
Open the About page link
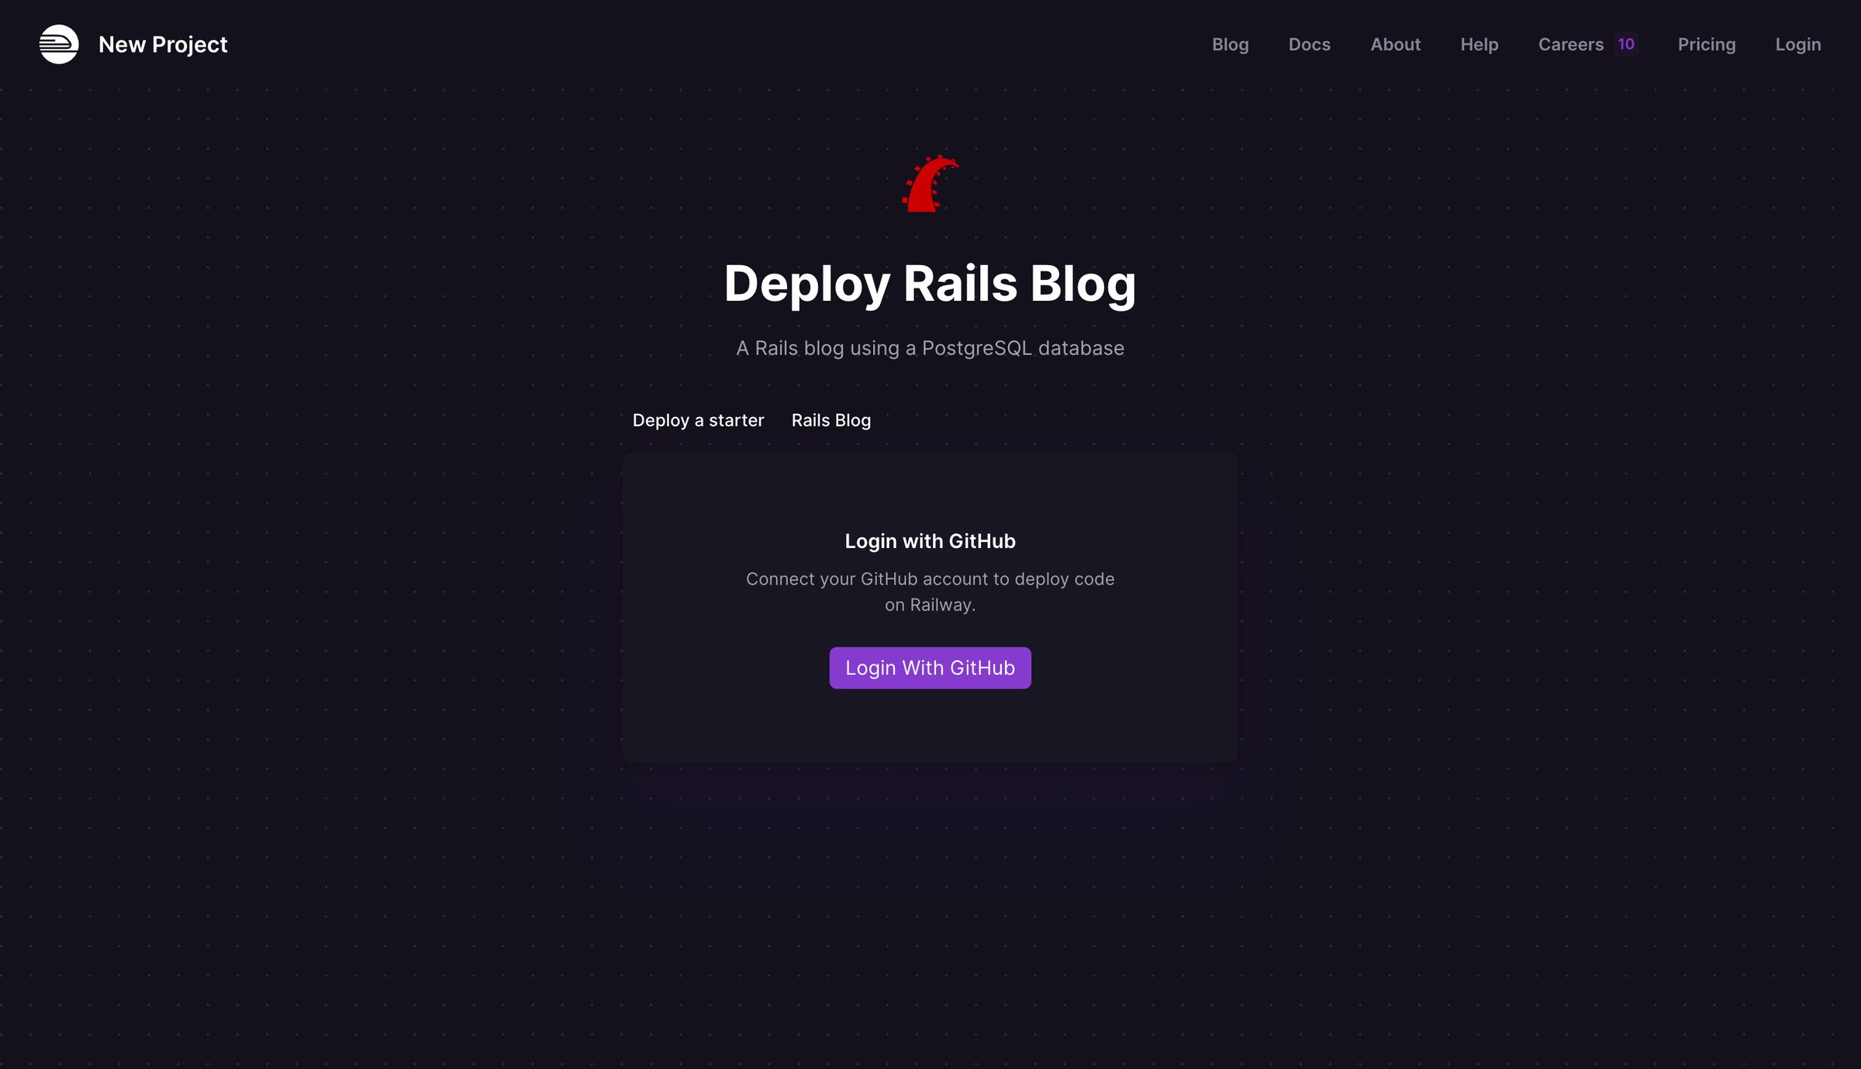1395,44
